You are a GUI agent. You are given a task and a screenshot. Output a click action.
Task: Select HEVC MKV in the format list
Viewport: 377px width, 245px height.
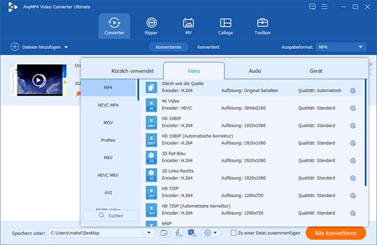pyautogui.click(x=108, y=175)
